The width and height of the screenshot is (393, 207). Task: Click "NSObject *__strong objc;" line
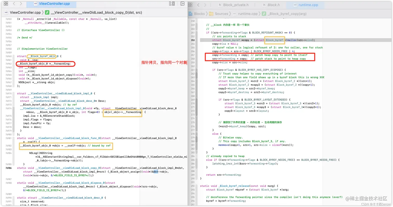click(x=37, y=82)
